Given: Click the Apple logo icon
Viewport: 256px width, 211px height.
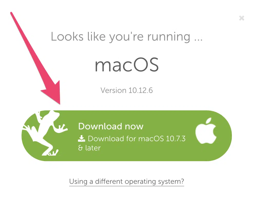Looking at the screenshot, I should click(x=206, y=131).
